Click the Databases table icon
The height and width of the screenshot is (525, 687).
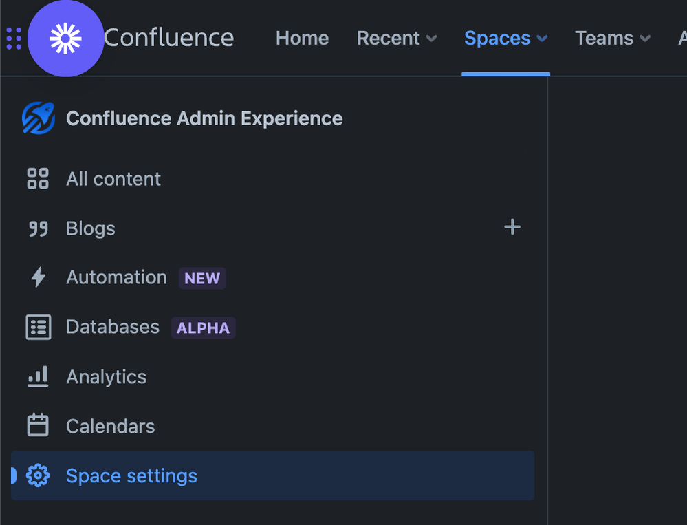[38, 327]
